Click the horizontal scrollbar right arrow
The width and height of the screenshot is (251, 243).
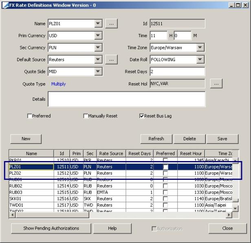tap(229, 215)
